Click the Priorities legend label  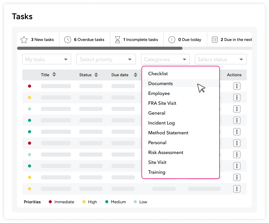pos(32,202)
